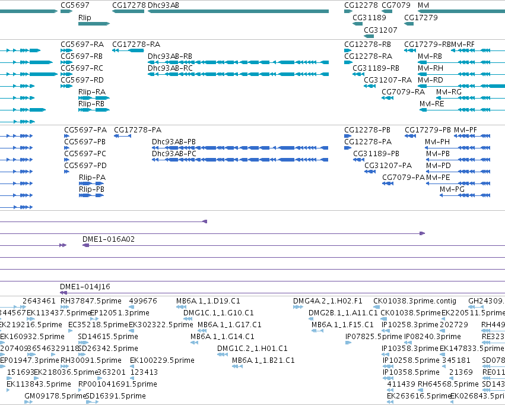Select the Dhc93AB-PB protein label
The width and height of the screenshot is (505, 405).
[174, 142]
